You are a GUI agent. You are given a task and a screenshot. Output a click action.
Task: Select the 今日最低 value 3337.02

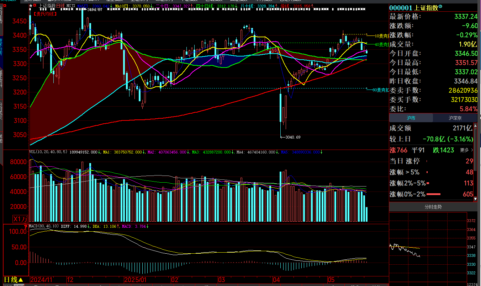[x=466, y=72]
